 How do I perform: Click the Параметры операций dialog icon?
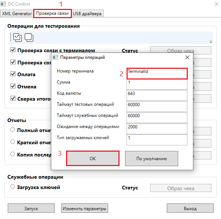pyautogui.click(x=55, y=57)
